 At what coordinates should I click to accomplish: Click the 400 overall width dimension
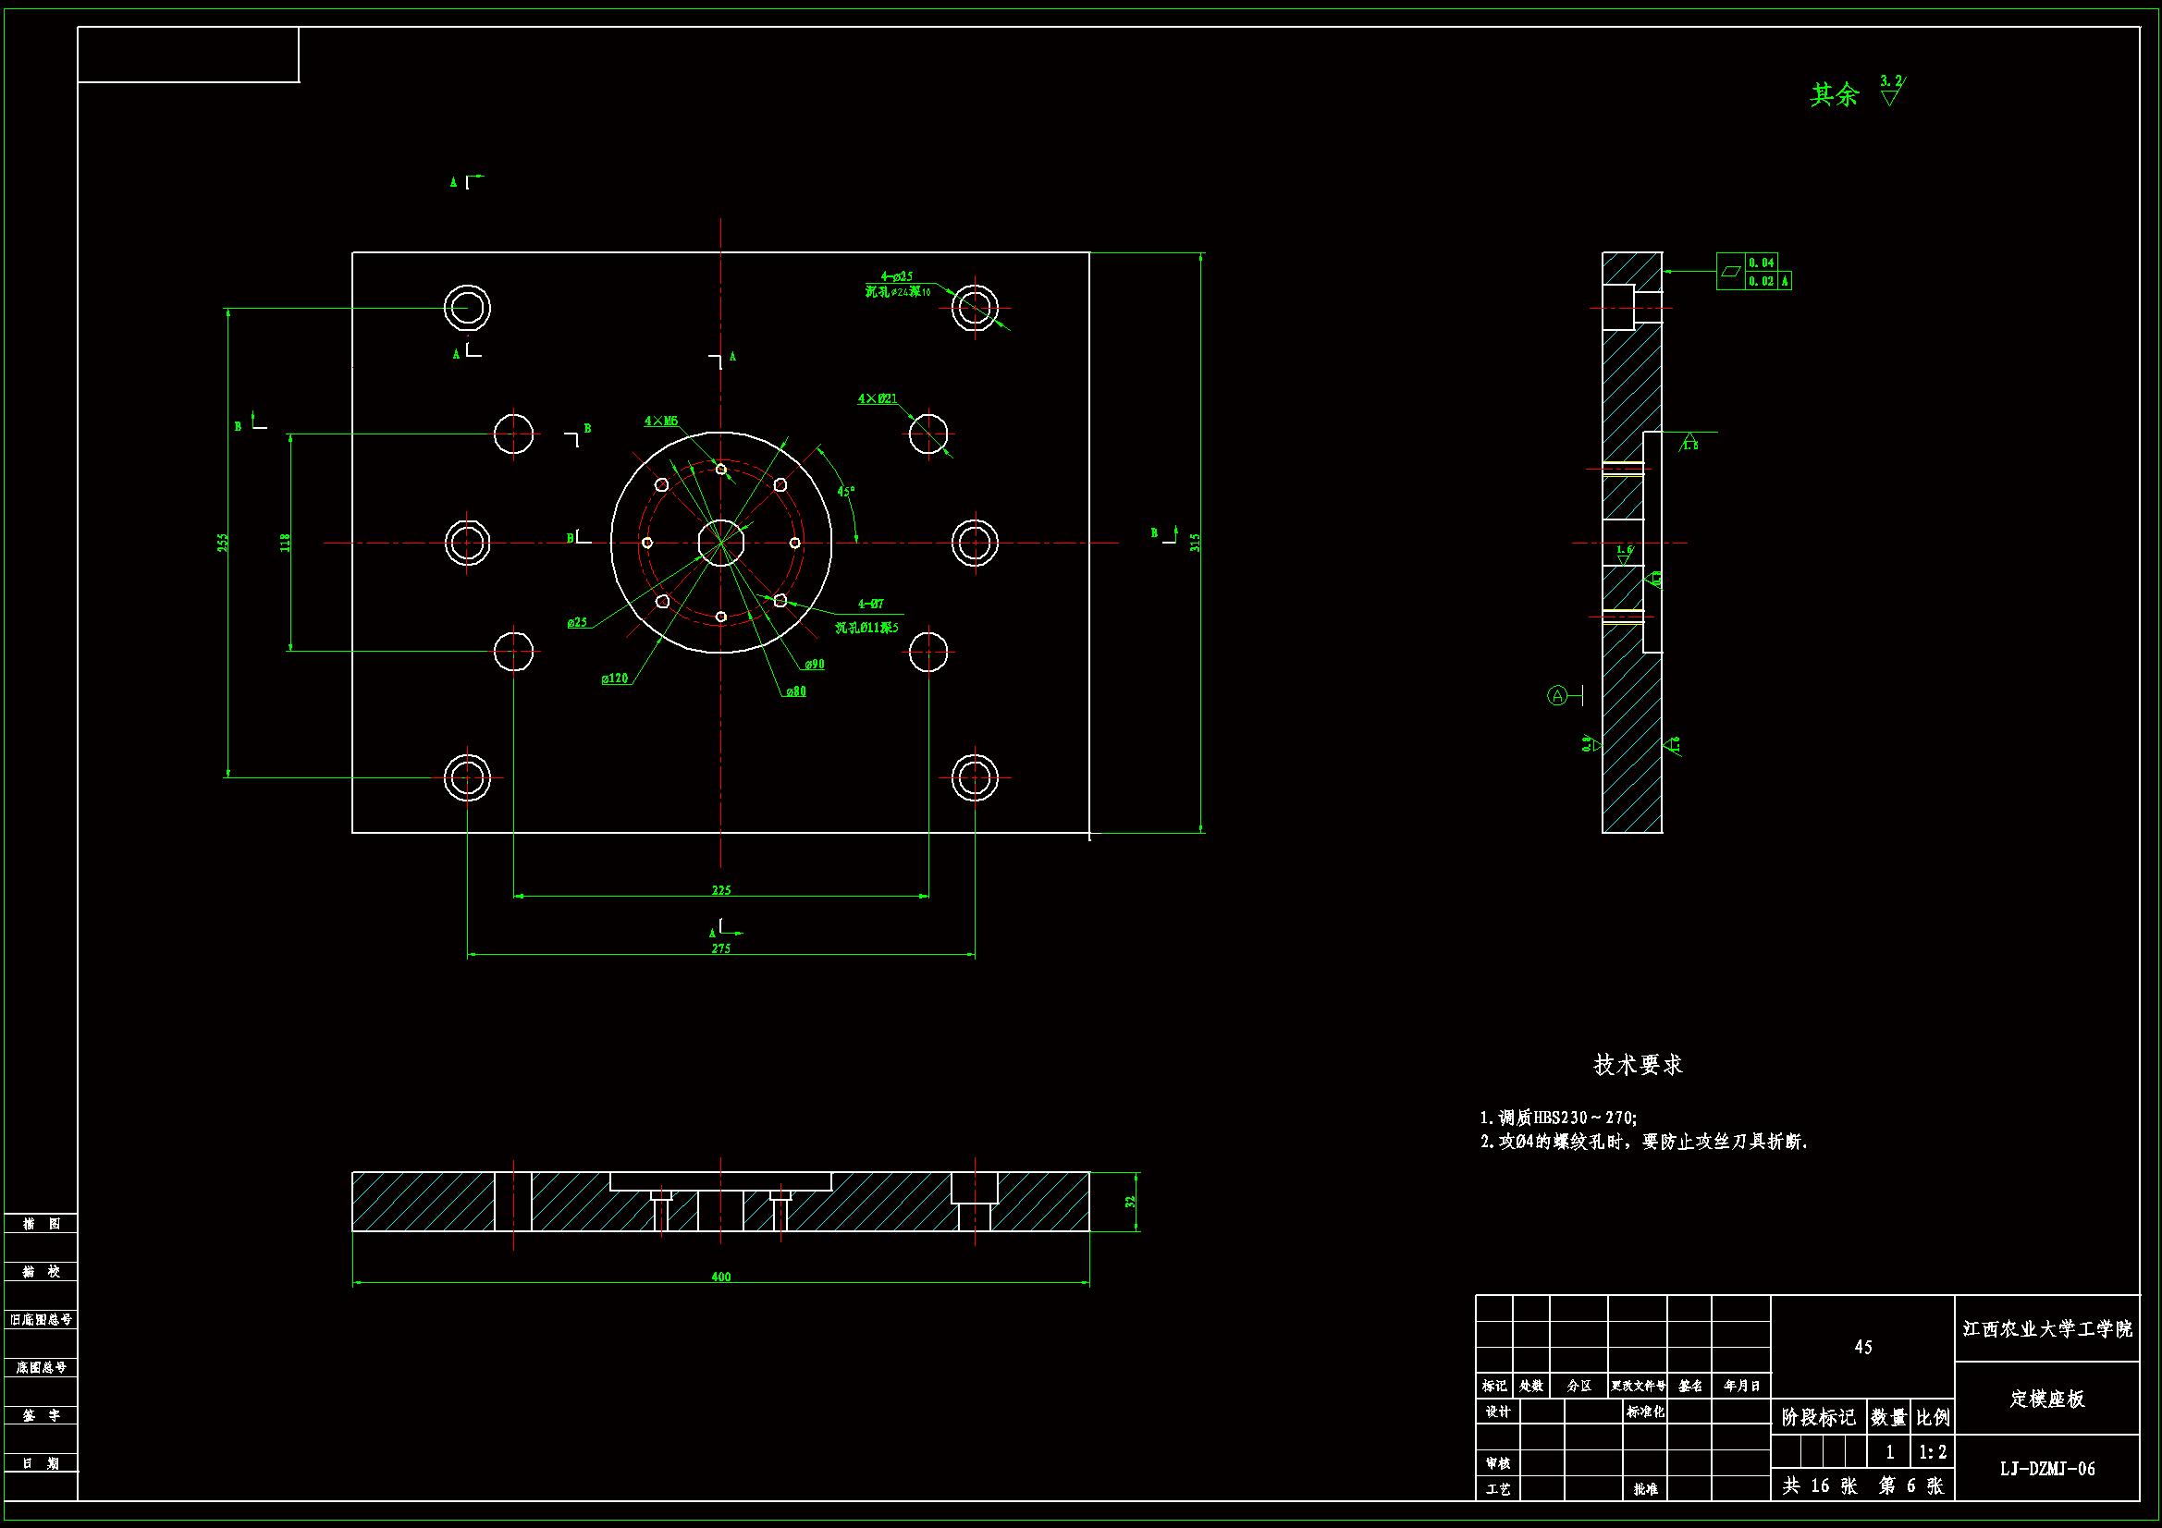pos(721,1277)
